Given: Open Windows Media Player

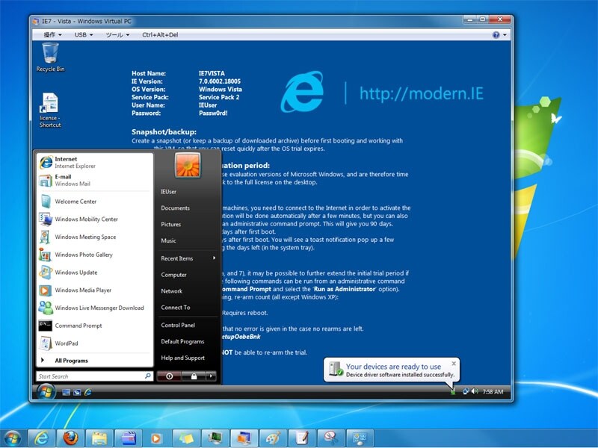Looking at the screenshot, I should point(76,290).
